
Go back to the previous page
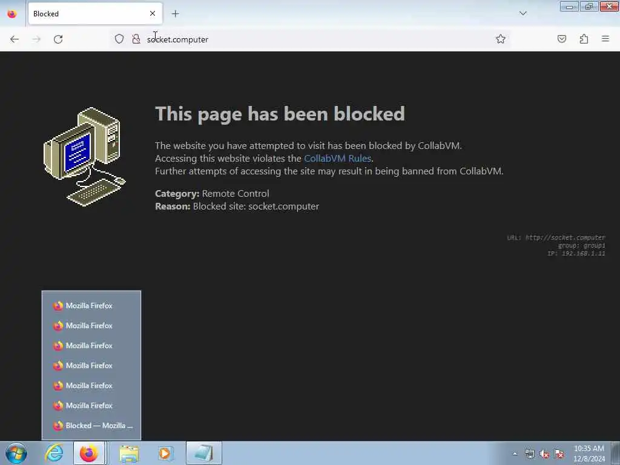tap(15, 39)
